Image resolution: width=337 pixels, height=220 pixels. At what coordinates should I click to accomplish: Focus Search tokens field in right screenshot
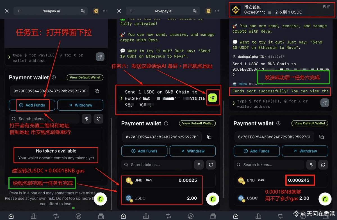(x=269, y=165)
